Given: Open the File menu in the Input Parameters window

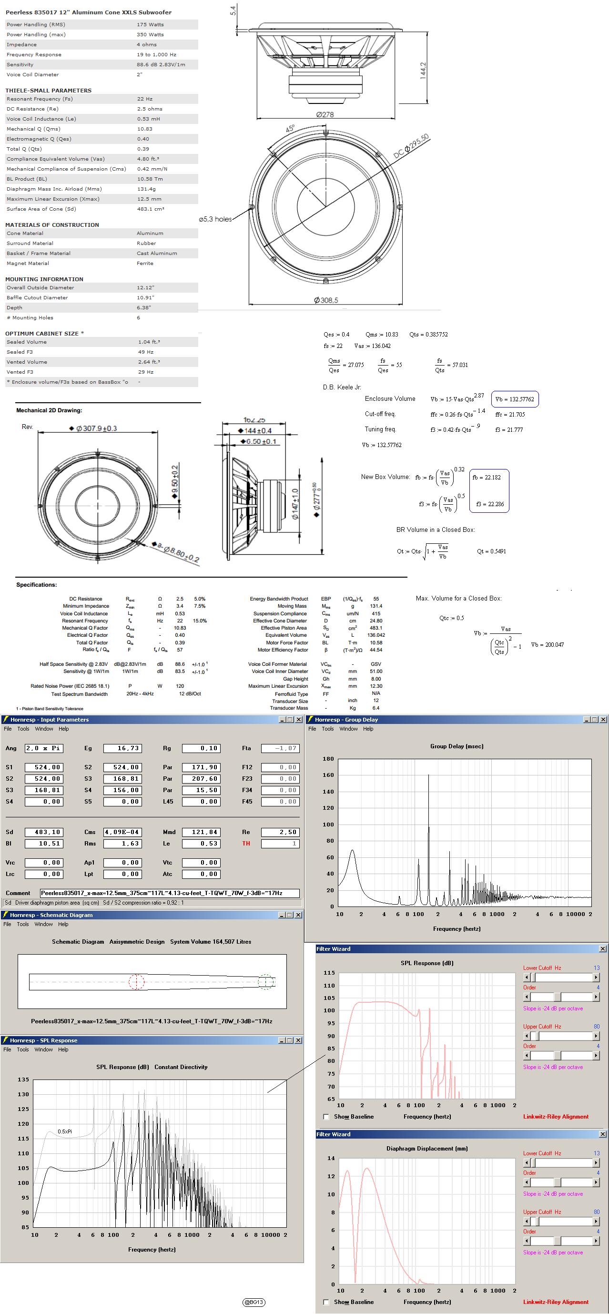Looking at the screenshot, I should [x=8, y=728].
